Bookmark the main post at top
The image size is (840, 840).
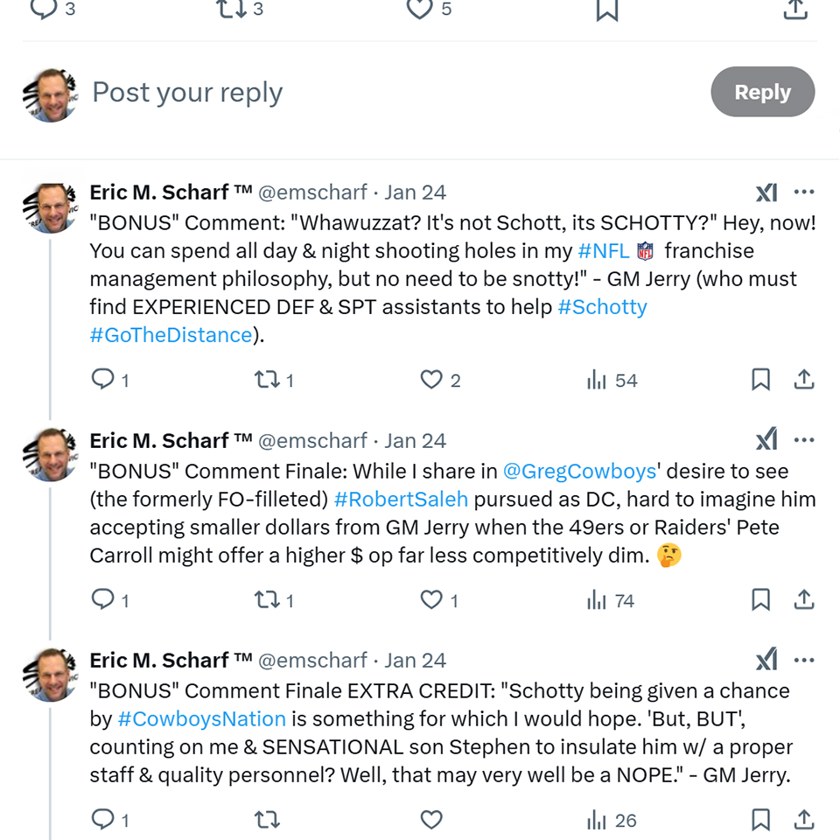click(x=607, y=10)
